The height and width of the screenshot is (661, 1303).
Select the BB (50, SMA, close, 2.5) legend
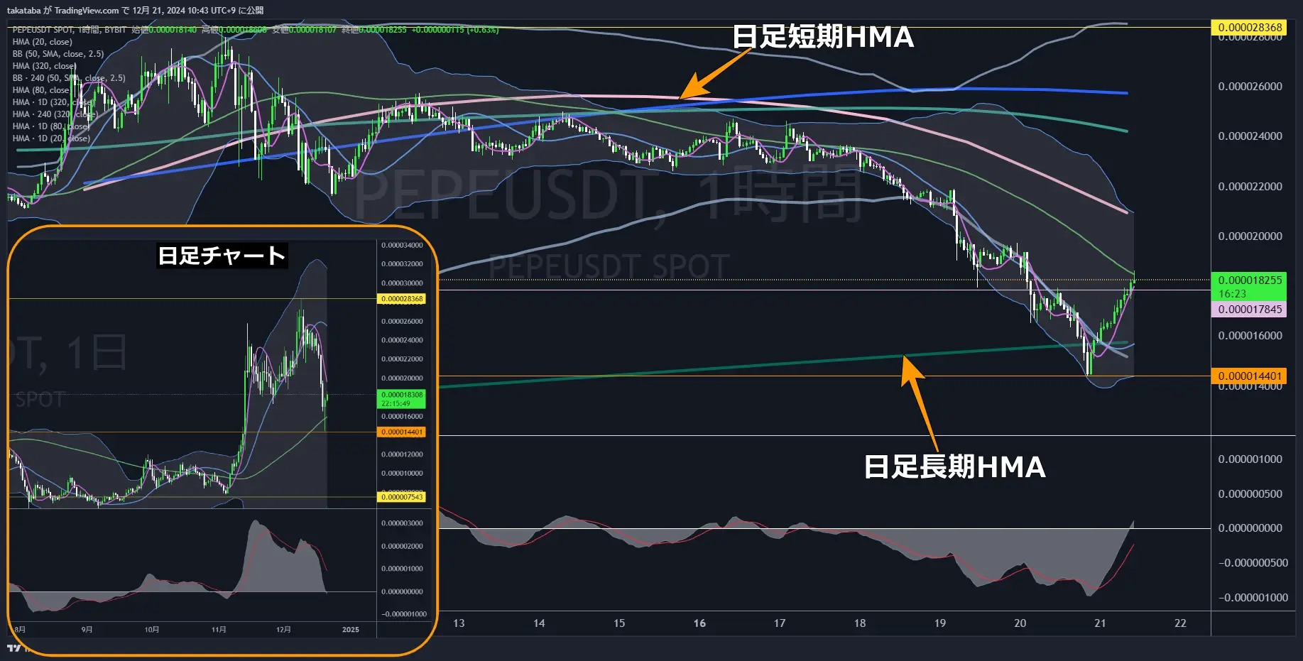58,54
